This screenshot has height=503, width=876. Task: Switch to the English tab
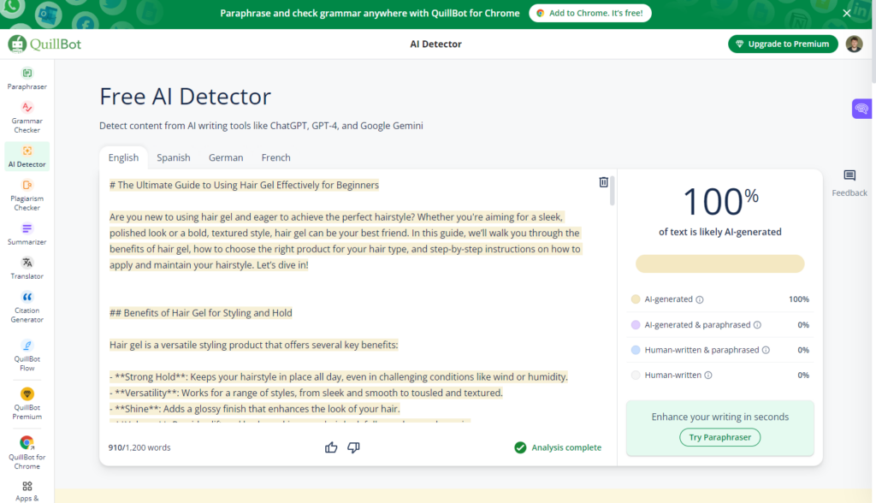[123, 157]
